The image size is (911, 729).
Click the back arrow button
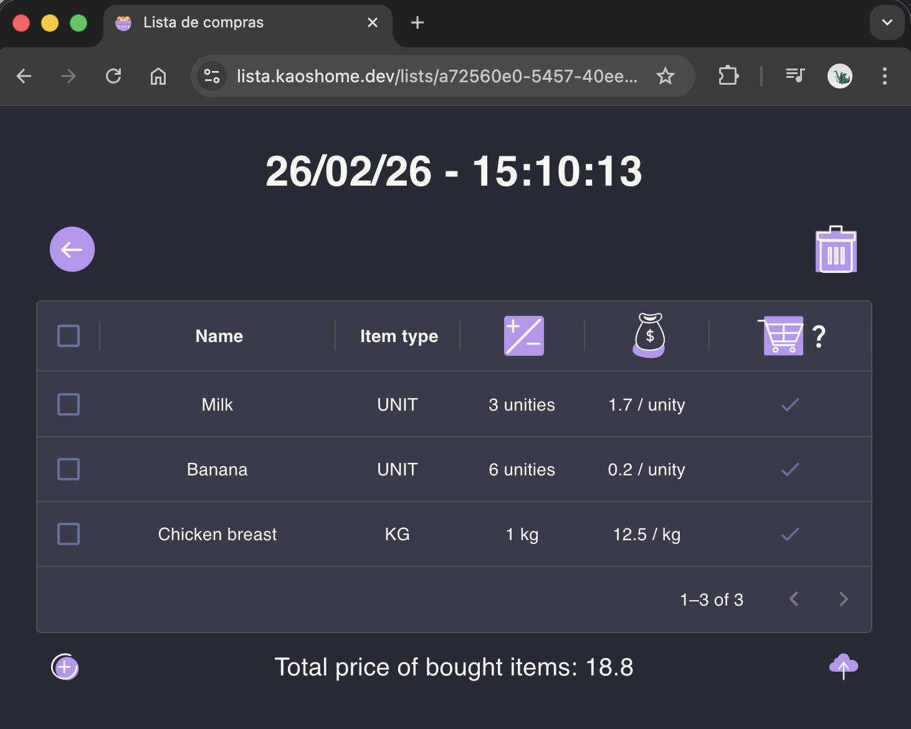[x=72, y=249]
